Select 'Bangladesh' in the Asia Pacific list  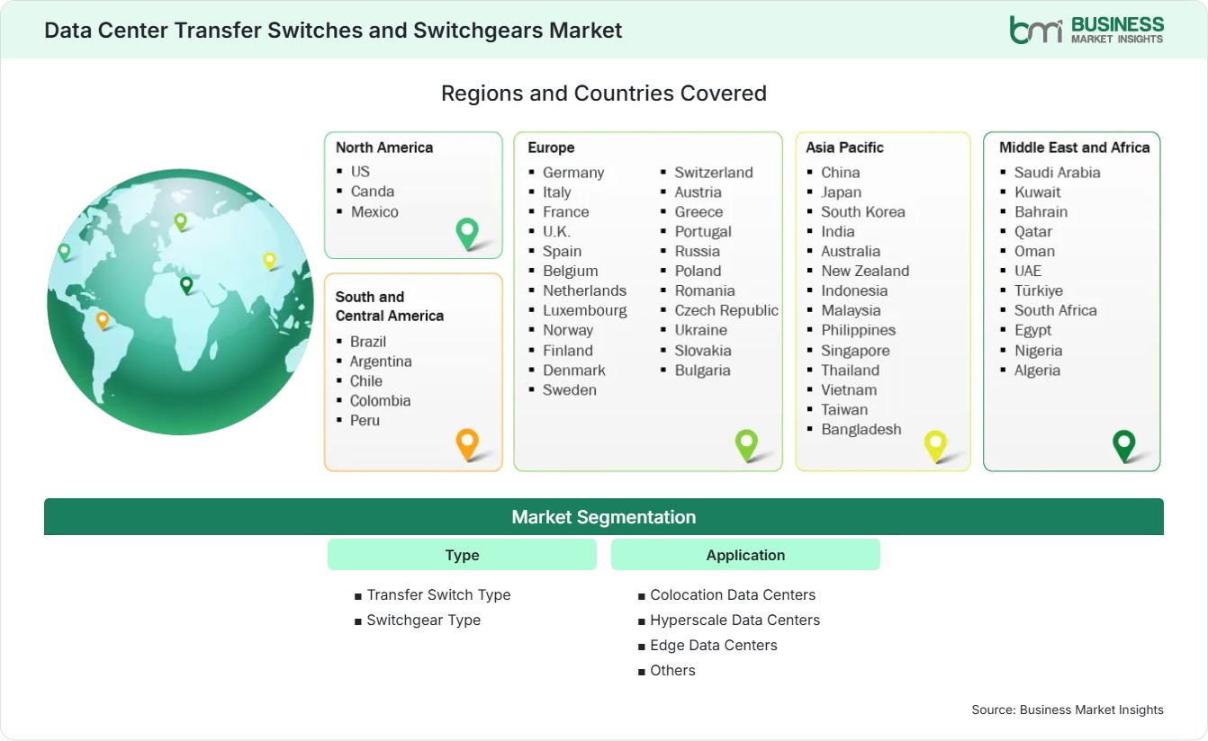861,429
